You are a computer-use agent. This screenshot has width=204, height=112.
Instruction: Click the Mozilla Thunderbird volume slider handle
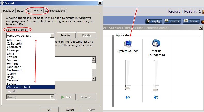155,90
